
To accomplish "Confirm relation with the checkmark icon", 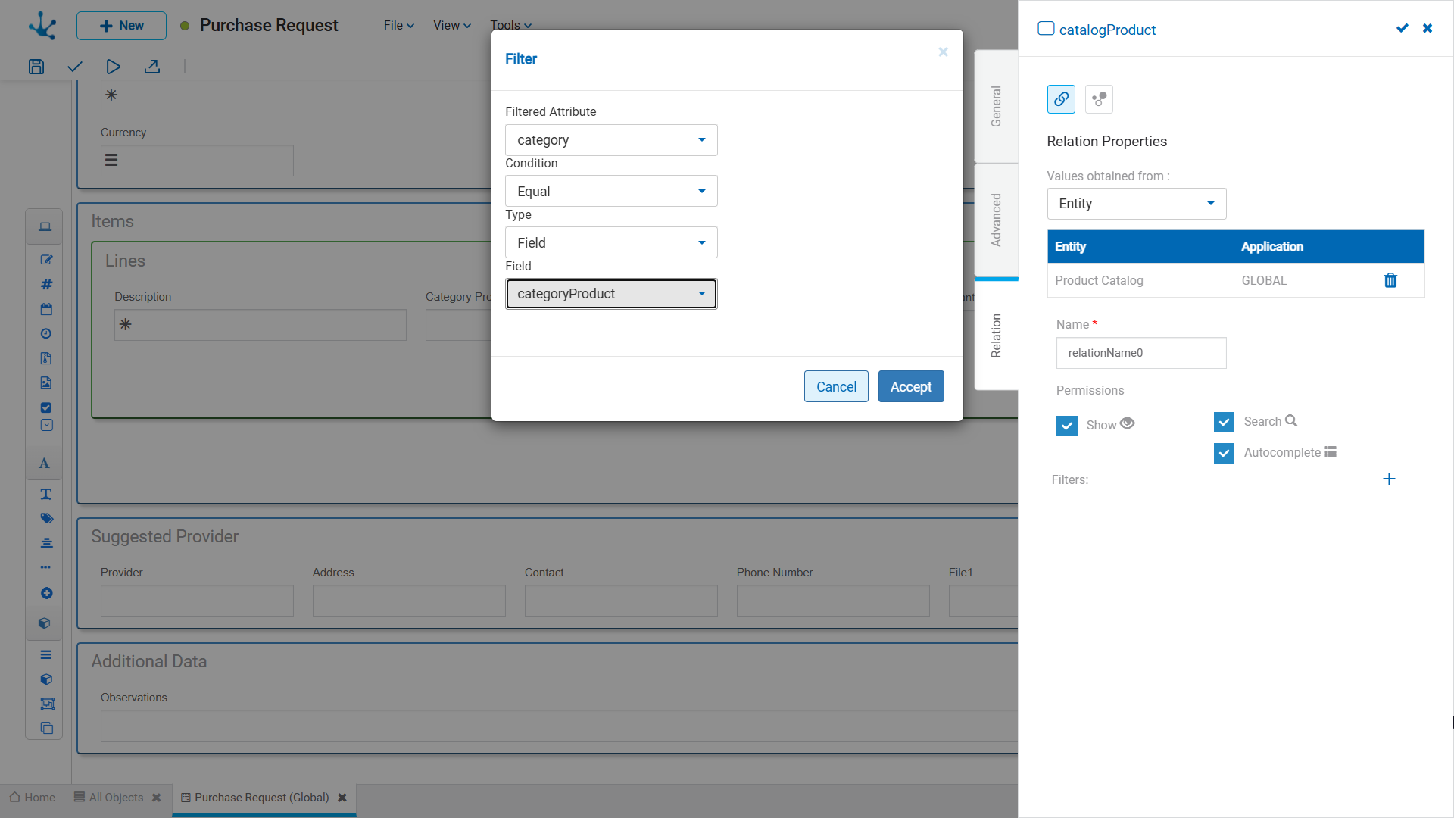I will pos(1402,29).
